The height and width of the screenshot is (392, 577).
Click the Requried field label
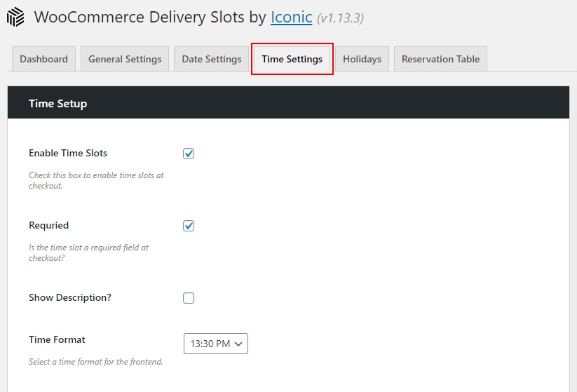point(48,225)
